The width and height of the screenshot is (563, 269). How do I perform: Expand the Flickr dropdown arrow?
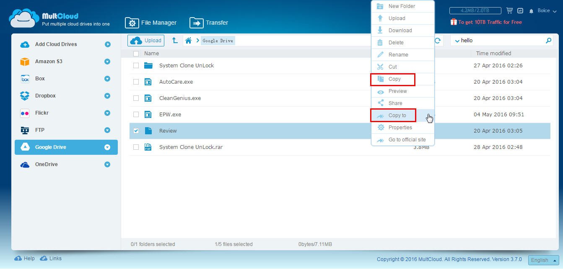[107, 113]
